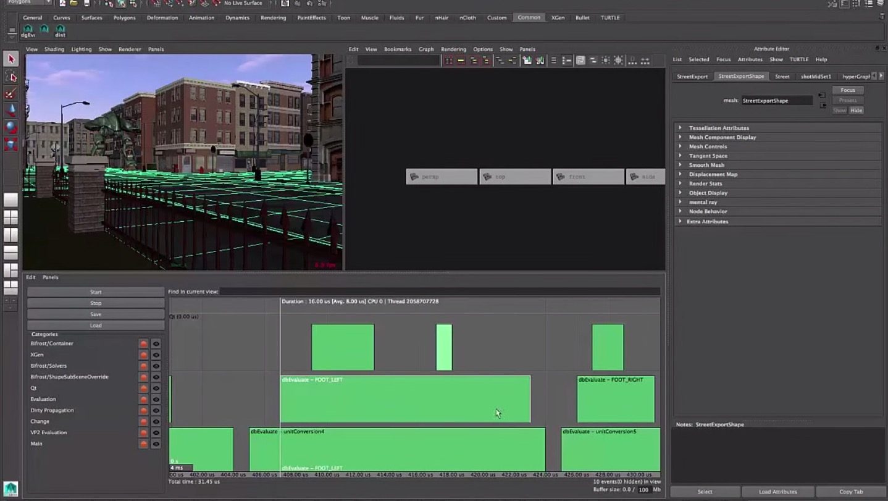Click the Load Attributes button
Image resolution: width=888 pixels, height=501 pixels.
777,492
